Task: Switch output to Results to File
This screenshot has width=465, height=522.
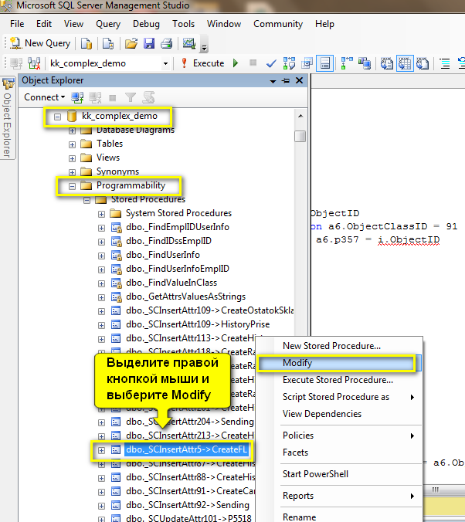Action: click(423, 63)
